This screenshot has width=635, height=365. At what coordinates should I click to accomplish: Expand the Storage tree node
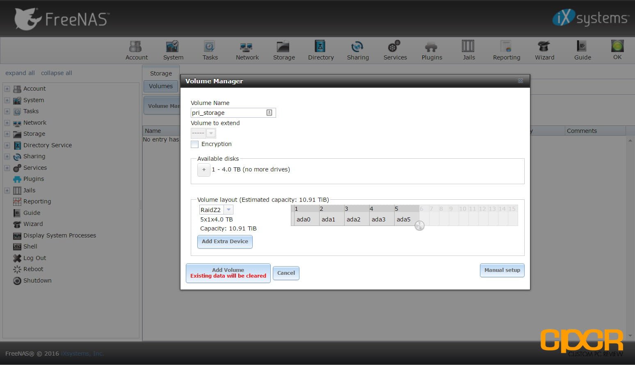click(x=7, y=134)
